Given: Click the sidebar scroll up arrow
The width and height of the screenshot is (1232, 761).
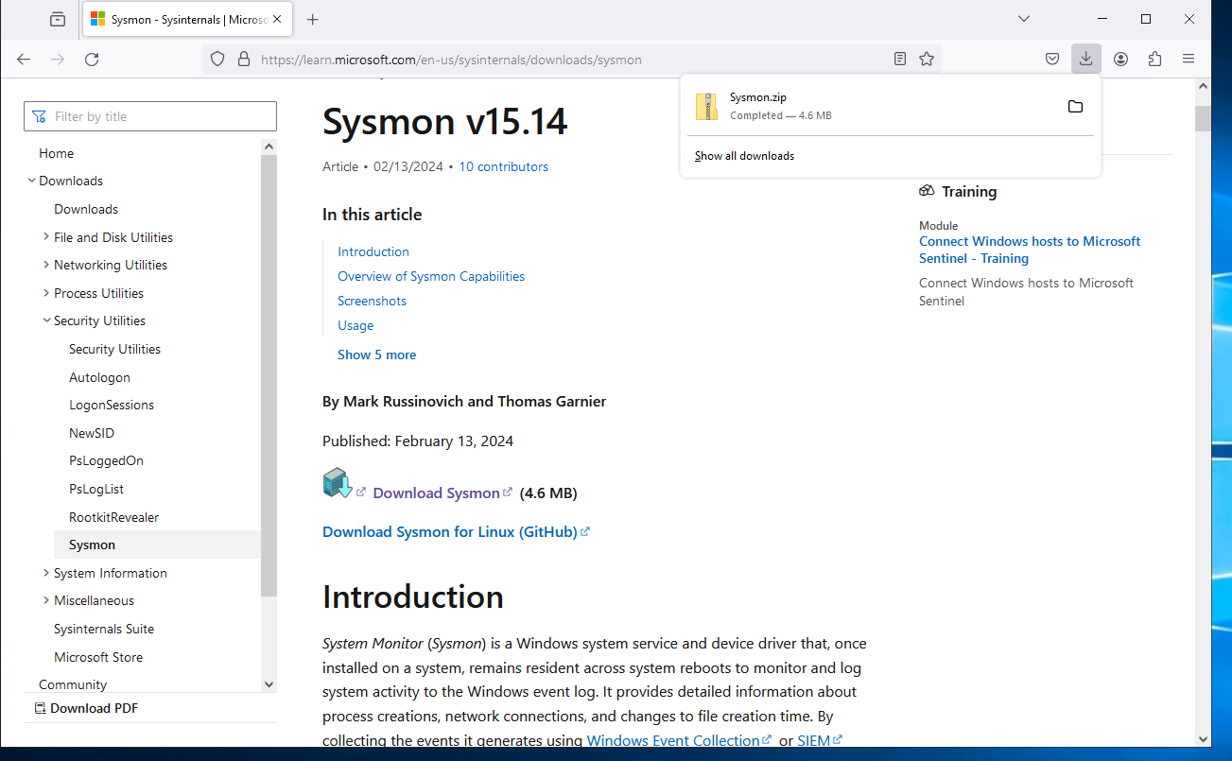Looking at the screenshot, I should pyautogui.click(x=269, y=147).
